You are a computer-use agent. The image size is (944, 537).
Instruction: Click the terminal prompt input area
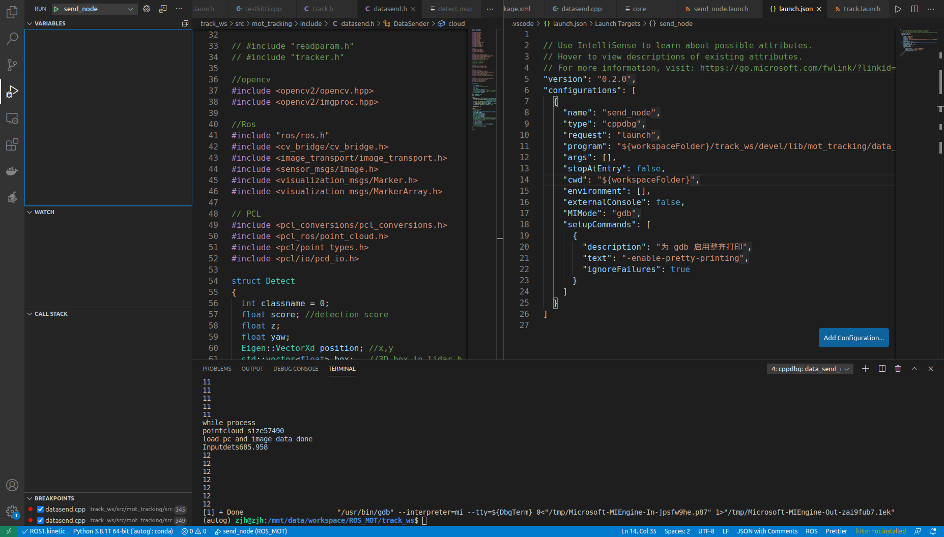424,520
